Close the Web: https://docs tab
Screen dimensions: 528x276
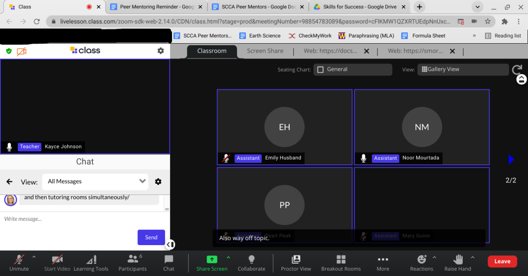point(366,51)
